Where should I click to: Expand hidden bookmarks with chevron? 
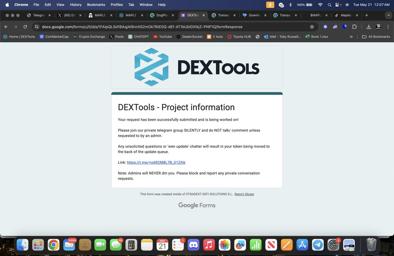click(x=351, y=36)
